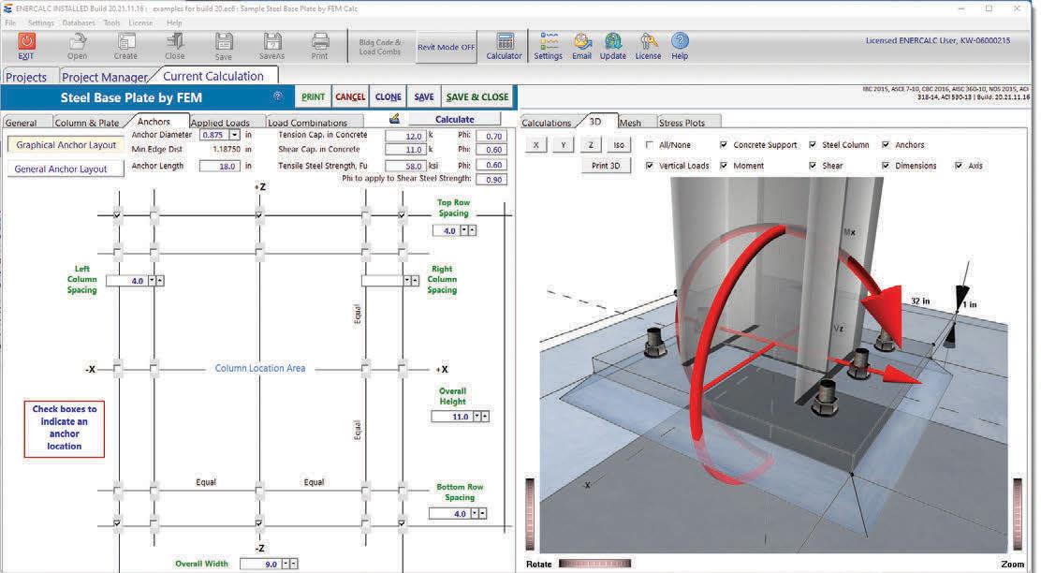
Task: Open the File menu
Action: point(10,22)
